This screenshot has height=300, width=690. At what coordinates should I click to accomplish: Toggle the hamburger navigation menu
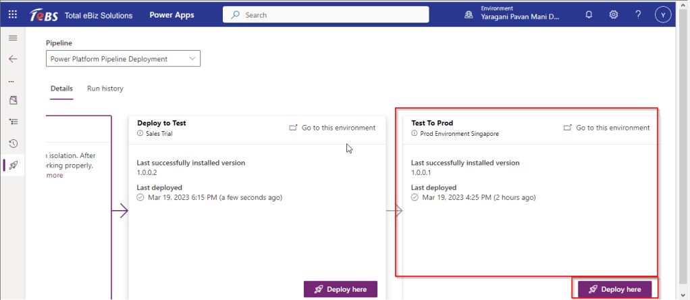[x=13, y=37]
